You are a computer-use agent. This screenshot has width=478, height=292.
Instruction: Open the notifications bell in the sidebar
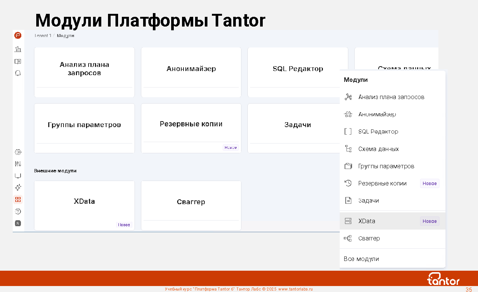point(18,73)
